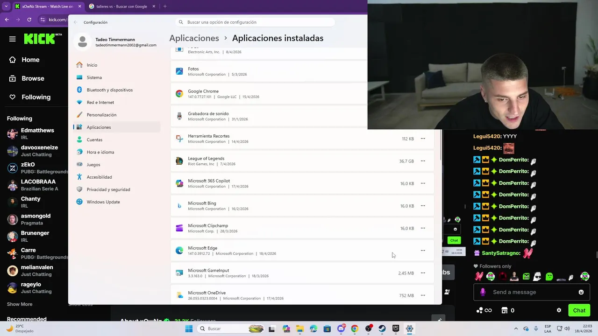Click the green Chat send button
This screenshot has width=598, height=336.
(x=579, y=310)
